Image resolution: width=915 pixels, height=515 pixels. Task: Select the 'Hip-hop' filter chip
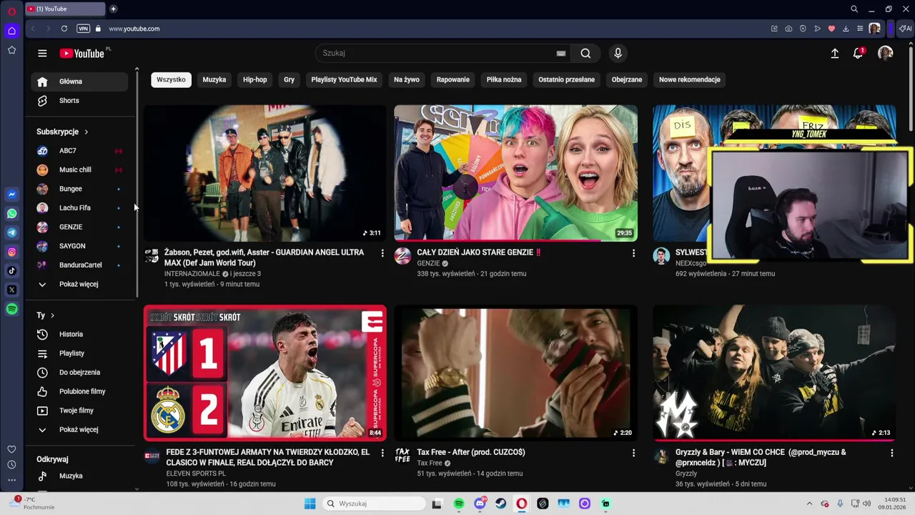click(254, 79)
